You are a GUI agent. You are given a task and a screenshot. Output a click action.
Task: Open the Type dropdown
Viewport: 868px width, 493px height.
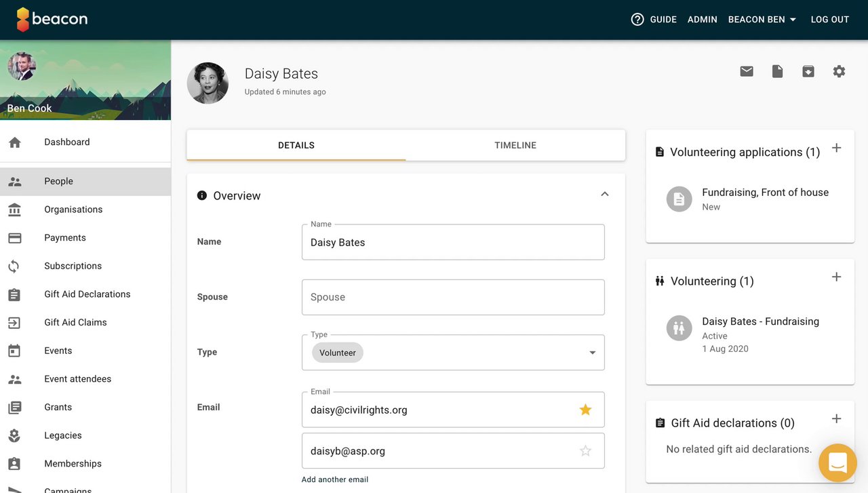tap(592, 353)
